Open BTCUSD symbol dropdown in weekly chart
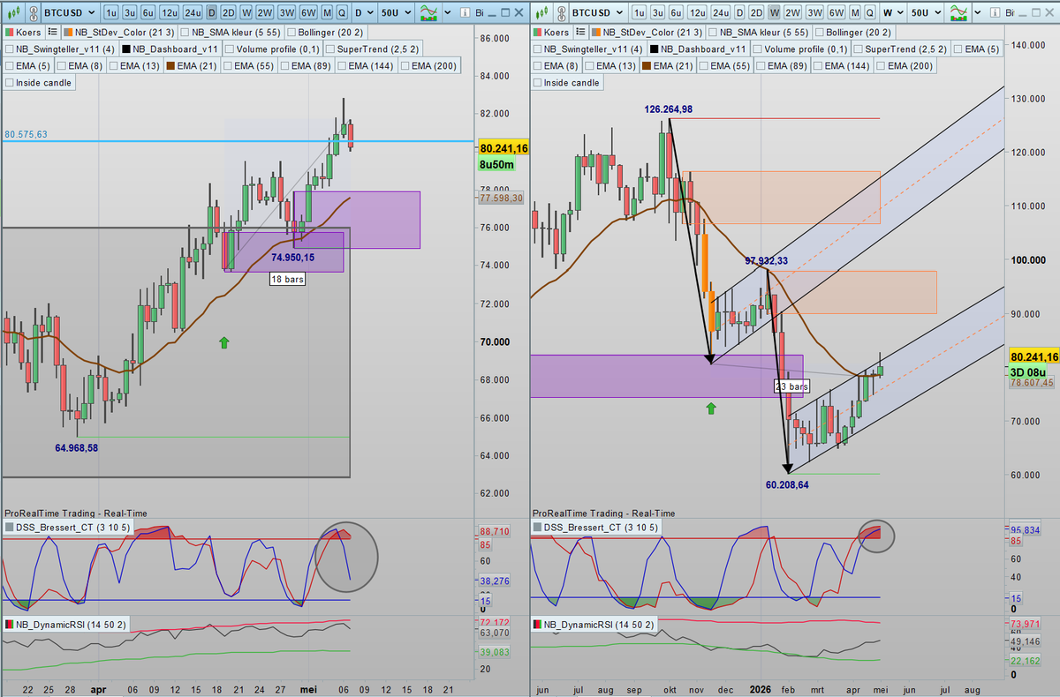The height and width of the screenshot is (697, 1060). (x=598, y=13)
